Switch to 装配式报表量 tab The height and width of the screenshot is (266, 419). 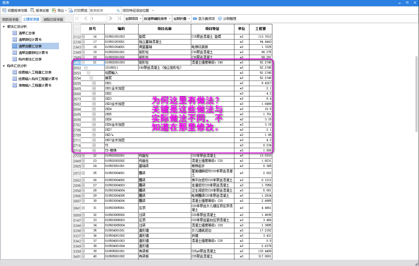click(53, 19)
